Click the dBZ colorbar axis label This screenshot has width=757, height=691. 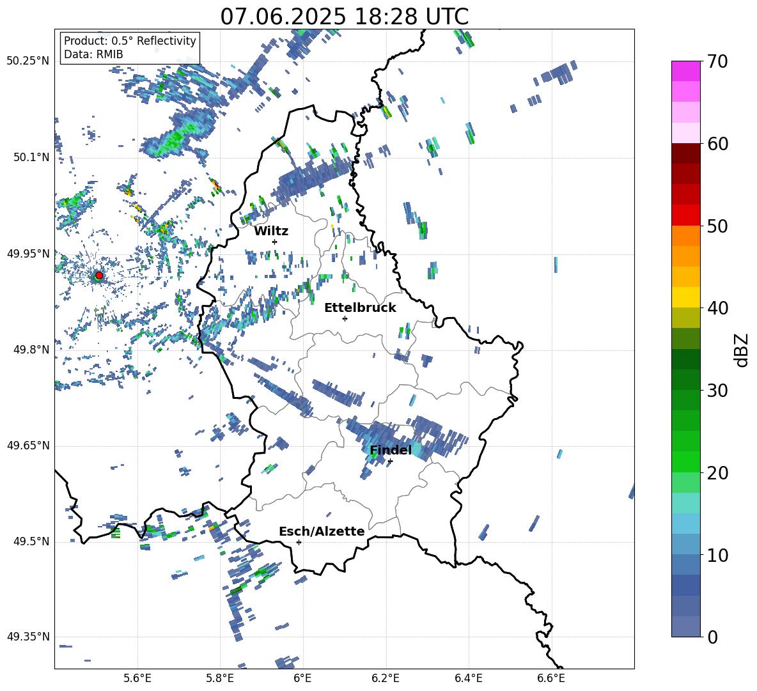pyautogui.click(x=742, y=350)
